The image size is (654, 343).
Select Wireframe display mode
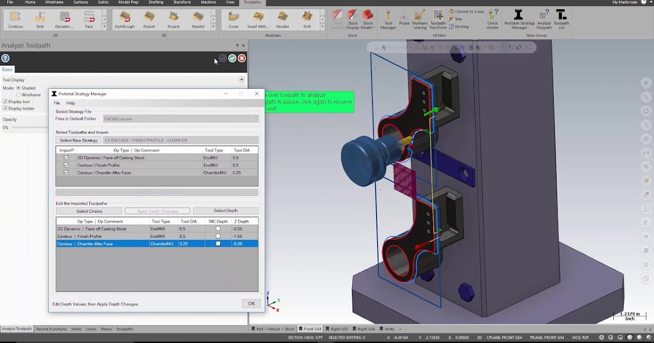tap(19, 95)
